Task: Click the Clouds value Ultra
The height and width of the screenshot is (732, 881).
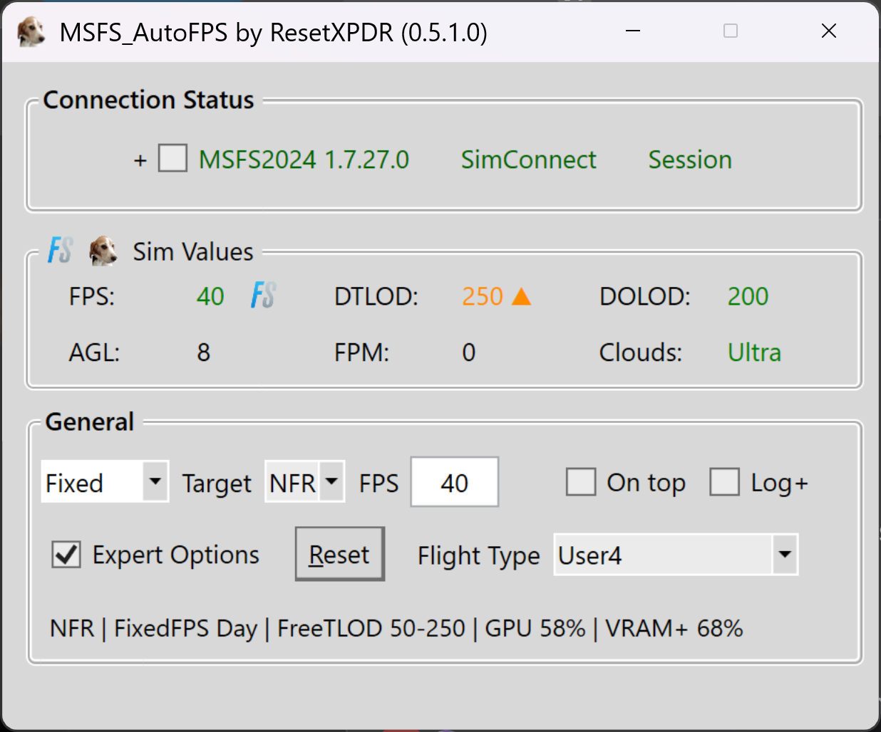Action: coord(754,352)
